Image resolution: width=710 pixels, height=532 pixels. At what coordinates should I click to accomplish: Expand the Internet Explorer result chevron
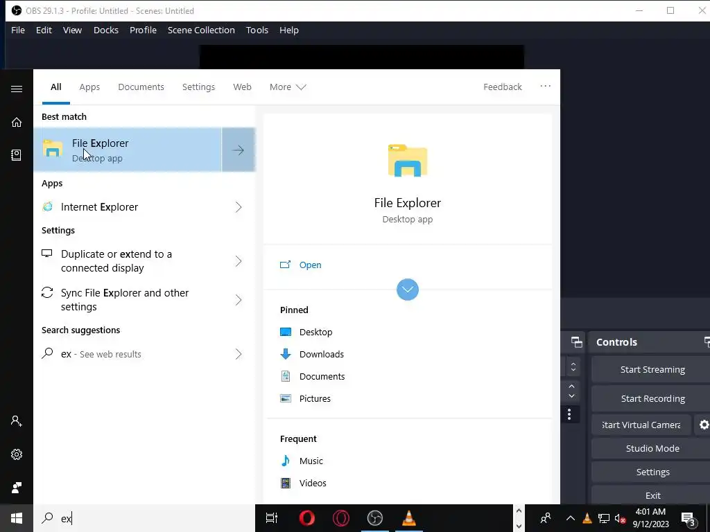pos(239,207)
